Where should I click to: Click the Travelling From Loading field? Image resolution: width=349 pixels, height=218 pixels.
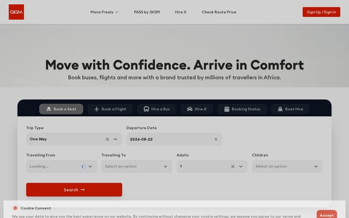[62, 166]
